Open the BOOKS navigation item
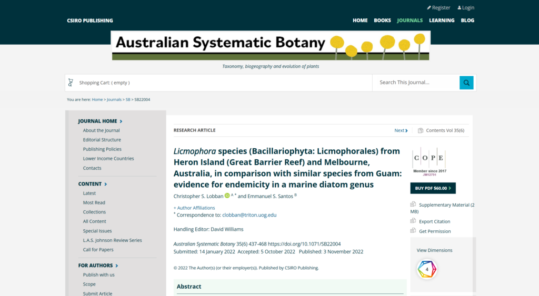The width and height of the screenshot is (539, 296). point(382,21)
